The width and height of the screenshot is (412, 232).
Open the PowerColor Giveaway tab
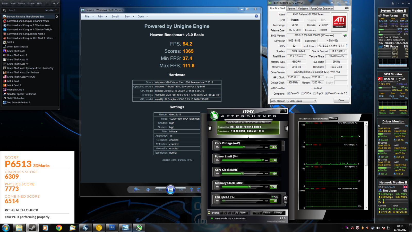pyautogui.click(x=321, y=9)
